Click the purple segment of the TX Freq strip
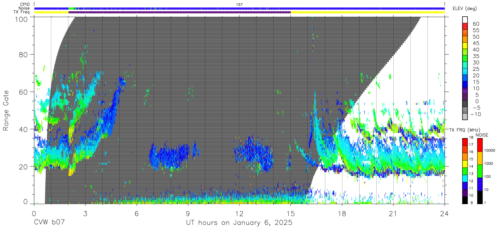The height and width of the screenshot is (231, 500). click(180, 12)
